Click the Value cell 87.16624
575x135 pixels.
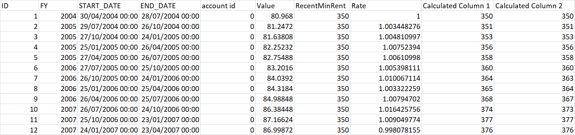275,120
